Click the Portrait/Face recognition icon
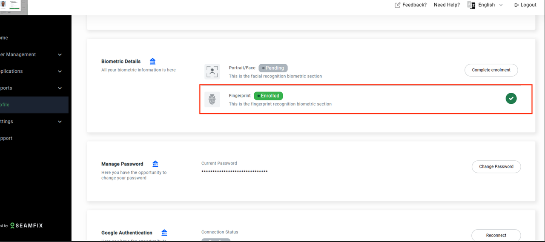Screen dimensions: 545x242 [212, 71]
